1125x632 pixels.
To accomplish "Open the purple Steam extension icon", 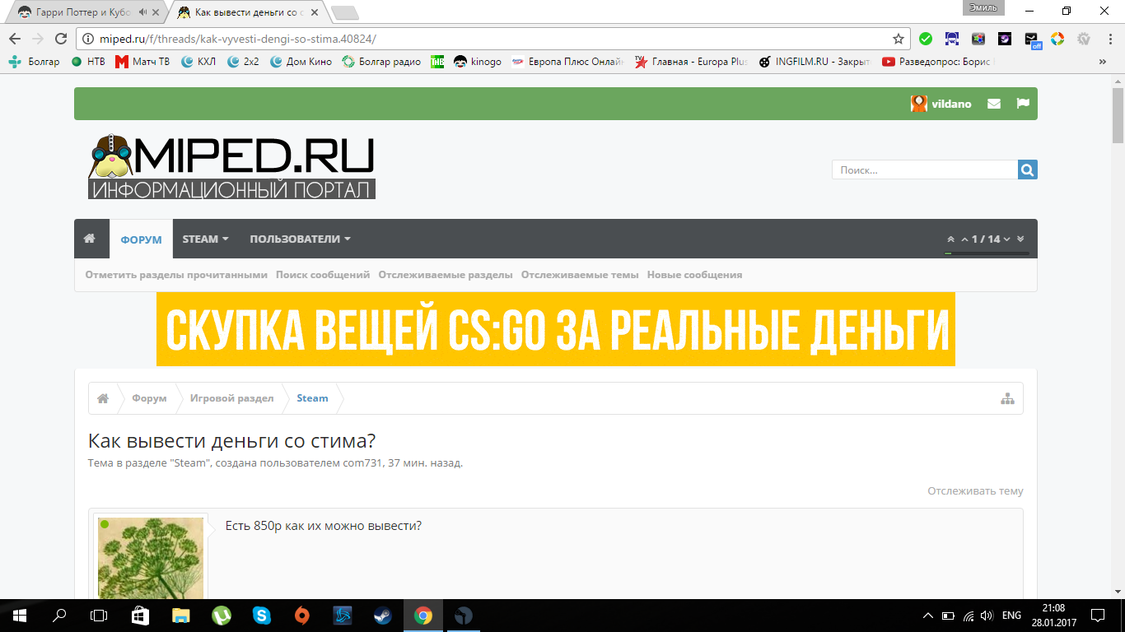I will pos(1005,39).
